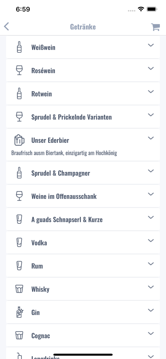166x359 pixels.
Task: Expand Sprudel & Champagner chevron
Action: pos(151,171)
